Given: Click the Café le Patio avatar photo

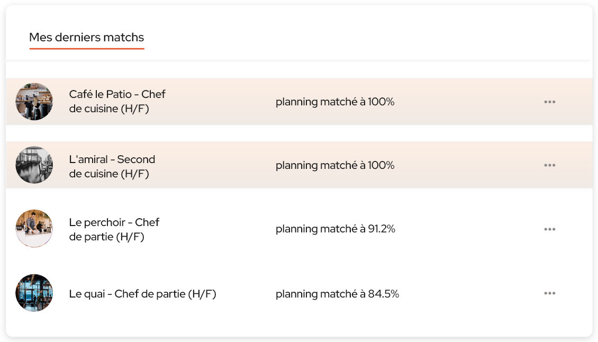Looking at the screenshot, I should 34,102.
